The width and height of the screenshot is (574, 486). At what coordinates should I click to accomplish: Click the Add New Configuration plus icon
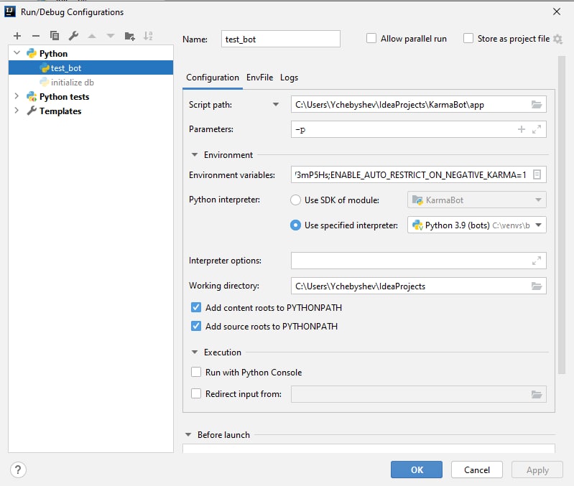click(17, 36)
